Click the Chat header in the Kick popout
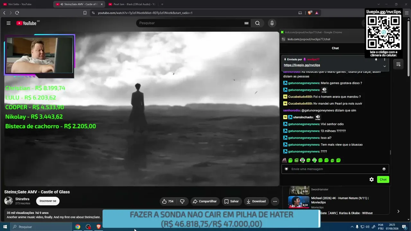411x231 pixels. pyautogui.click(x=335, y=48)
